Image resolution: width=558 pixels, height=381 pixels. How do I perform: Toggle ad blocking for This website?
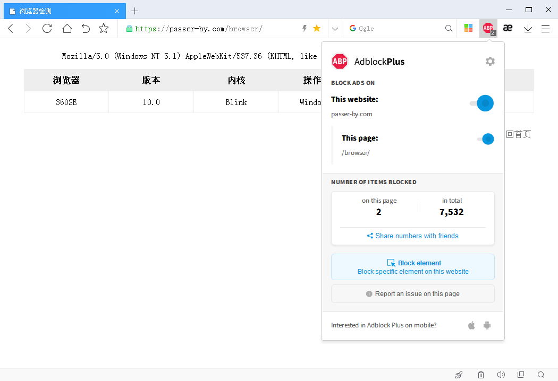482,103
